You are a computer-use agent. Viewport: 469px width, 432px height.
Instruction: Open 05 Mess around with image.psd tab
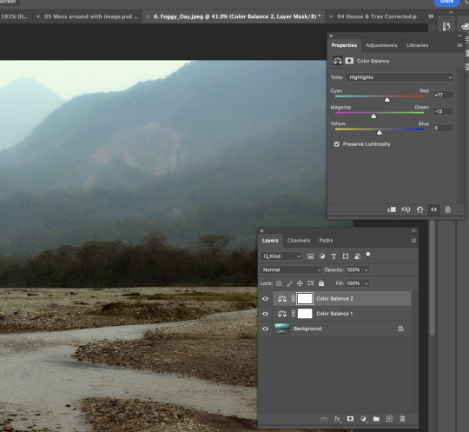click(x=91, y=17)
